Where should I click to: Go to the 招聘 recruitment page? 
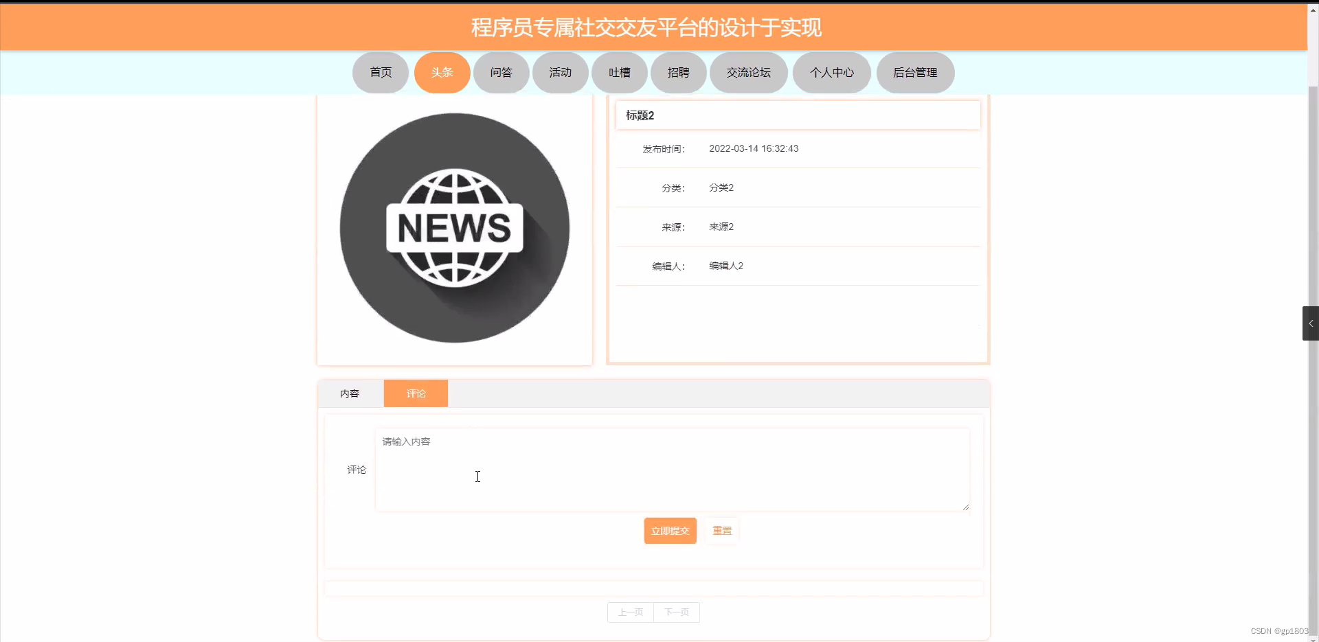[x=679, y=72]
